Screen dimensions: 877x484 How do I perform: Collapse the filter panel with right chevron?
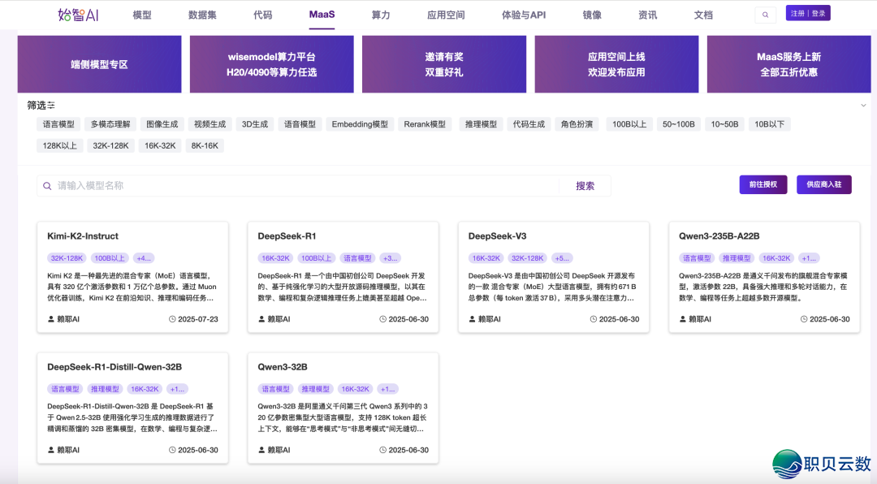pyautogui.click(x=863, y=104)
